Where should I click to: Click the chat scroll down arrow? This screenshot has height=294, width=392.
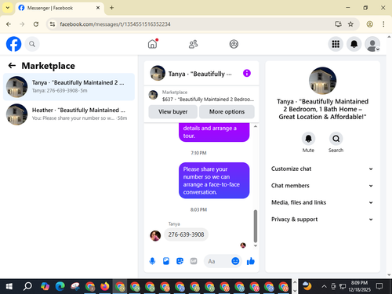pyautogui.click(x=256, y=245)
